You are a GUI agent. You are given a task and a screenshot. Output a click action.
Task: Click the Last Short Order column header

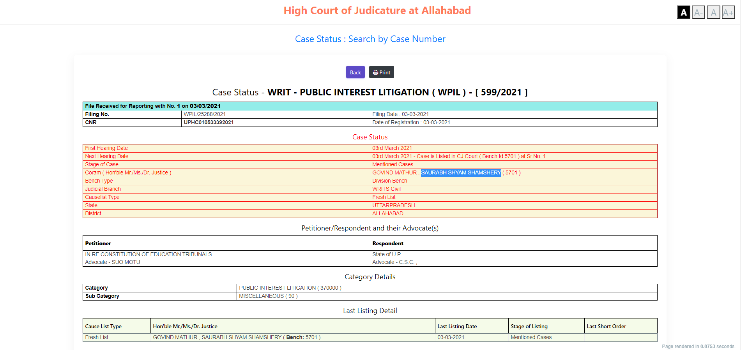click(606, 326)
